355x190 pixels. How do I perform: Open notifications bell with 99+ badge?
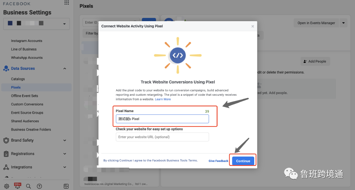(18, 186)
